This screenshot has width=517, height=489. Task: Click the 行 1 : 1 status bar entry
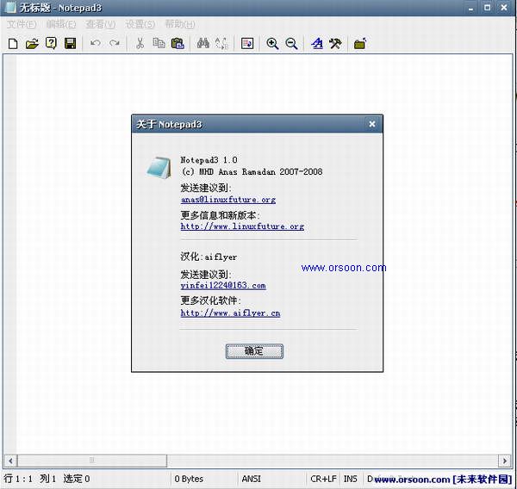18,479
